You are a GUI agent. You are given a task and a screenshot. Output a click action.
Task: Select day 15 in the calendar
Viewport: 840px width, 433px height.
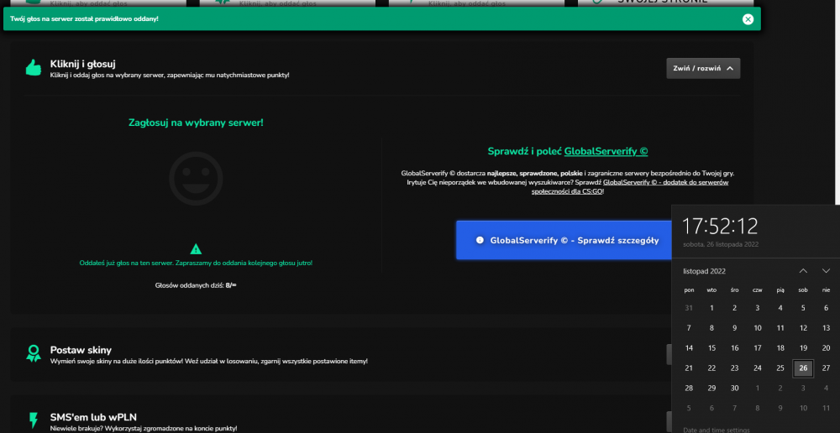(711, 348)
